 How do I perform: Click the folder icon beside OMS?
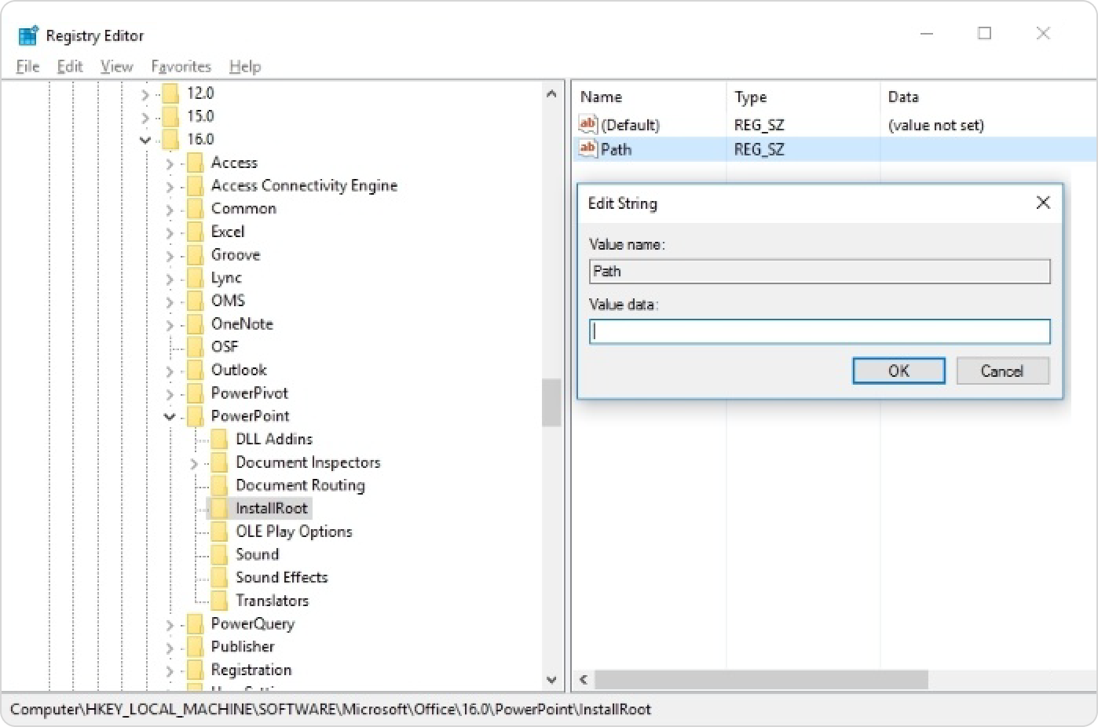195,301
